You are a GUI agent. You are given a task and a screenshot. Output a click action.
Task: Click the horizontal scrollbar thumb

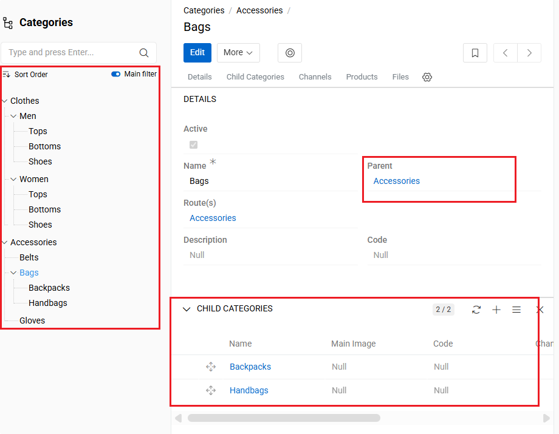coord(284,418)
